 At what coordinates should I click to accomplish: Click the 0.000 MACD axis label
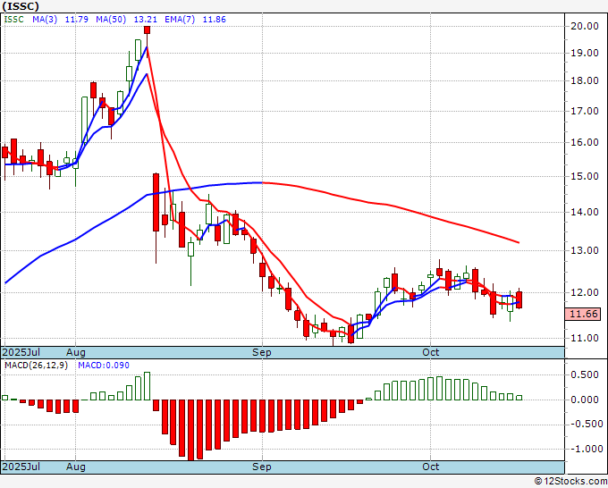585,400
